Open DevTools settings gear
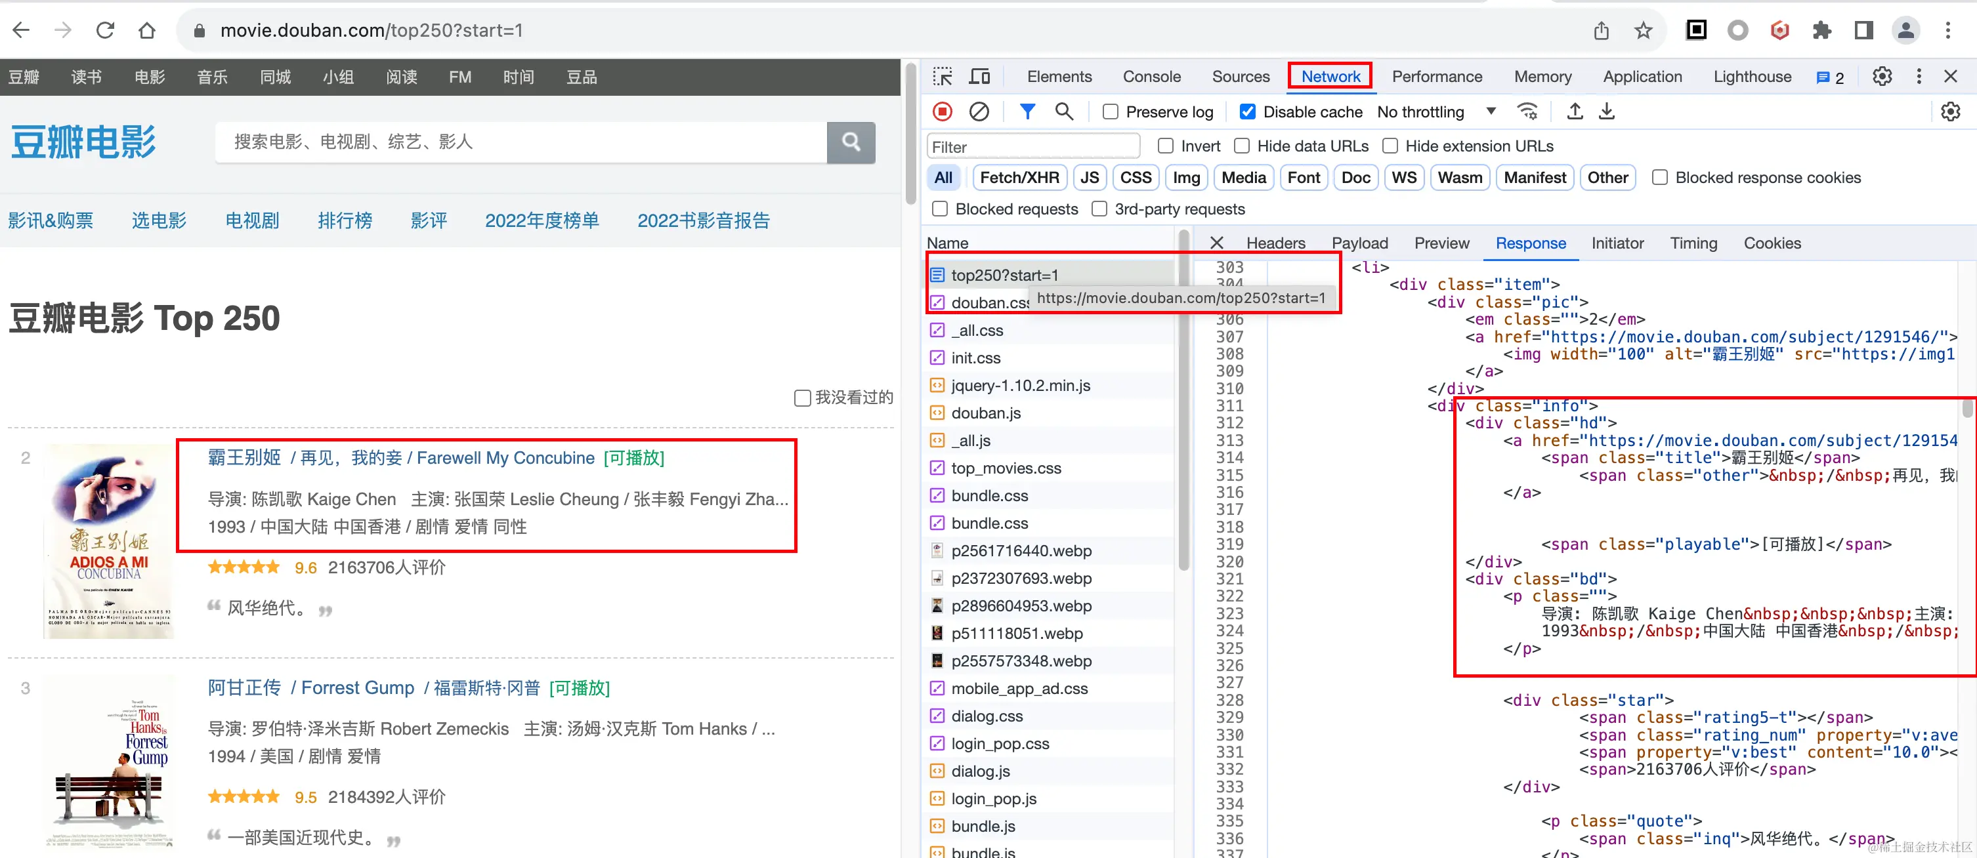 (x=1882, y=77)
